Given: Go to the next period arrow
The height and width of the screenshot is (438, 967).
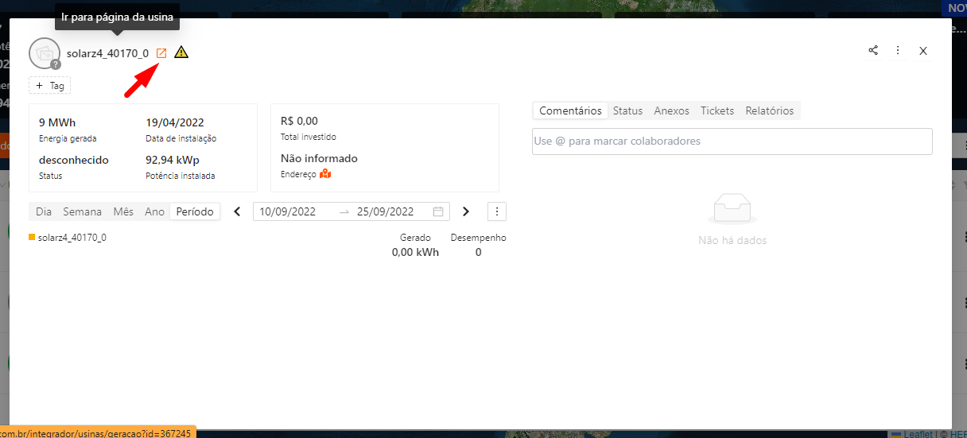Looking at the screenshot, I should click(x=466, y=211).
